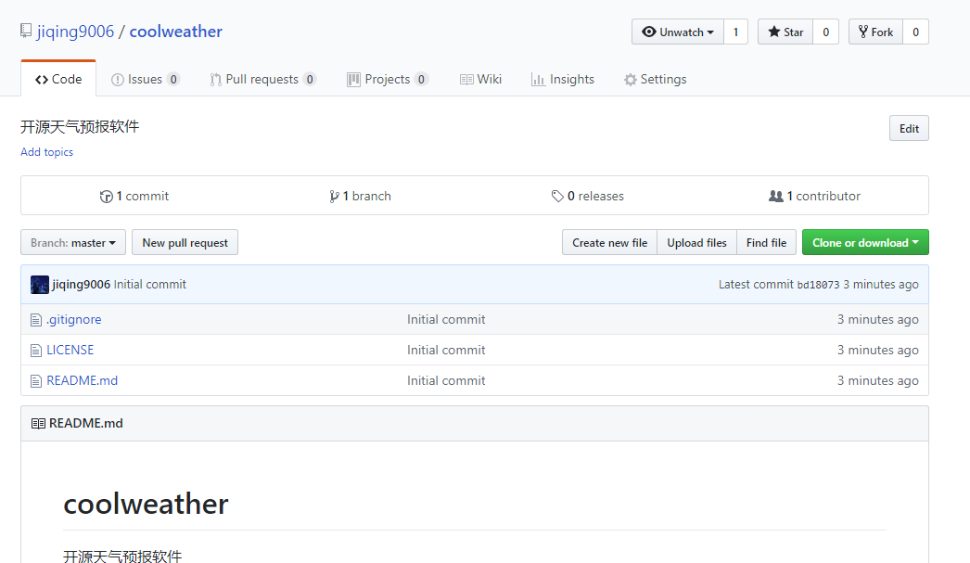The image size is (970, 563).
Task: Click the coolweather heading in the README
Action: [x=146, y=505]
